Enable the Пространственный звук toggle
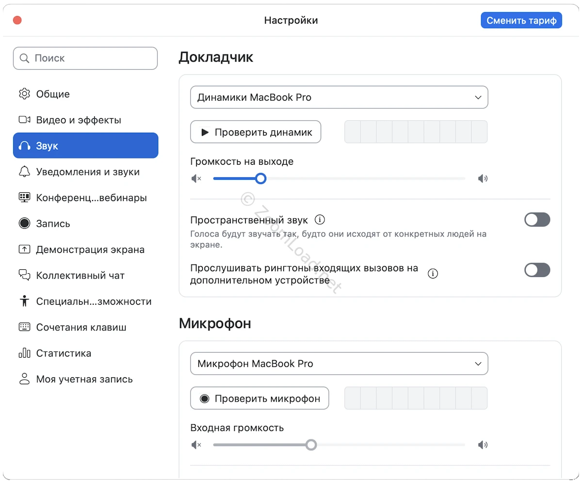 click(537, 220)
